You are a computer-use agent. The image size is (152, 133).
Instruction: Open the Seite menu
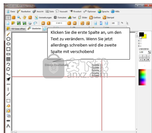coord(49,11)
